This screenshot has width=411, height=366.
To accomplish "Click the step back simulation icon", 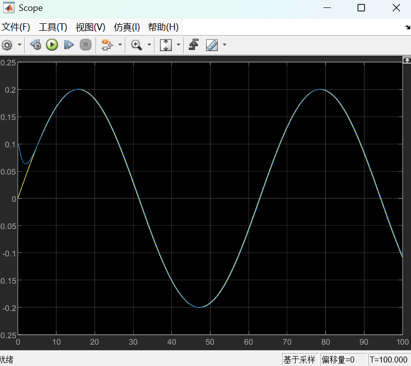I will coord(35,45).
